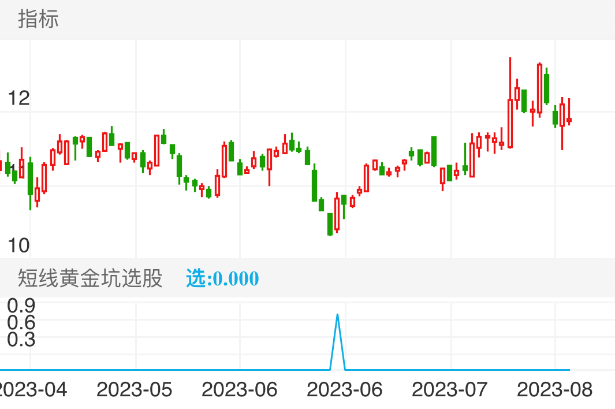The image size is (615, 409).
Task: Select the 短线黄金坑选股 indicator title
Action: point(90,278)
